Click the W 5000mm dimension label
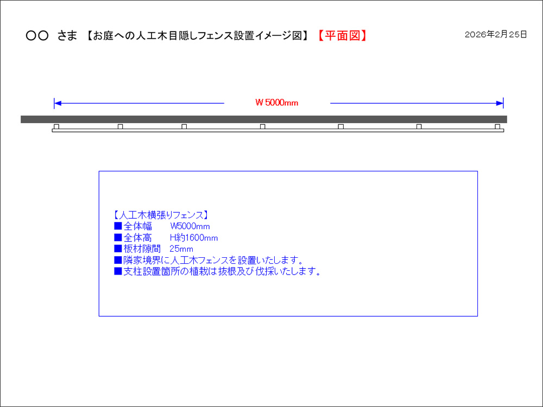 pyautogui.click(x=277, y=103)
